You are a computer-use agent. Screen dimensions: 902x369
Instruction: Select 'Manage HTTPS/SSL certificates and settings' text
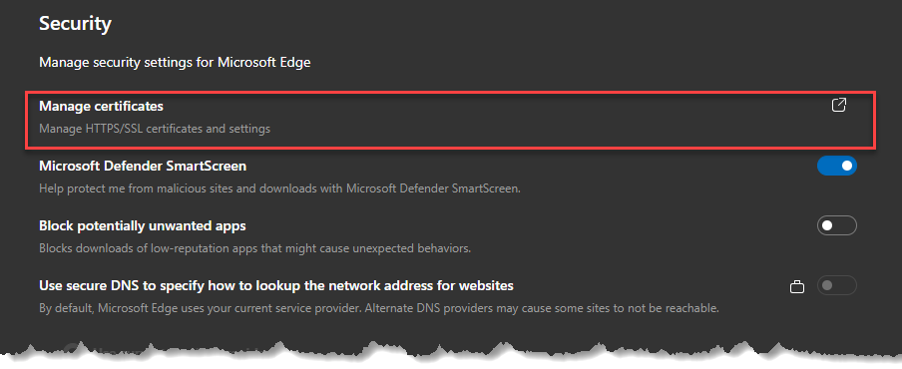[x=155, y=129]
